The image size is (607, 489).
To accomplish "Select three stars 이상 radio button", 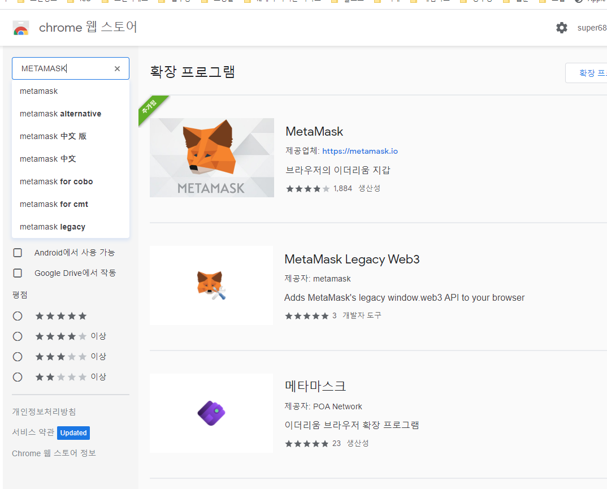I will (x=18, y=357).
